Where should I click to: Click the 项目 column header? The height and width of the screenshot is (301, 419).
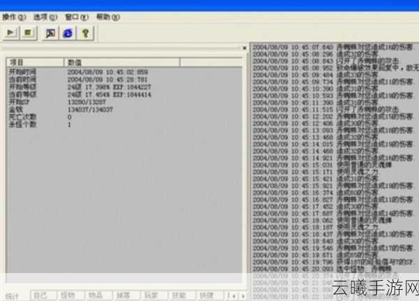tap(35, 63)
